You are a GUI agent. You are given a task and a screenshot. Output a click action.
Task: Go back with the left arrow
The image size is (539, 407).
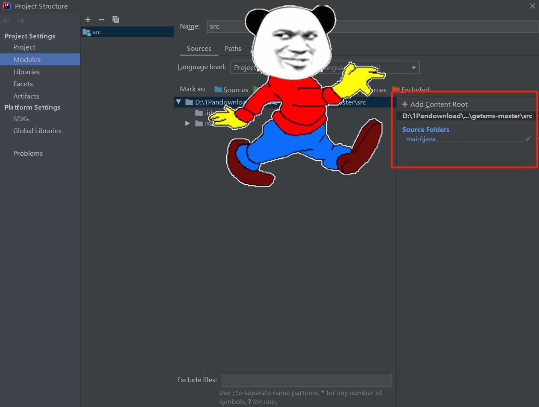[x=7, y=21]
